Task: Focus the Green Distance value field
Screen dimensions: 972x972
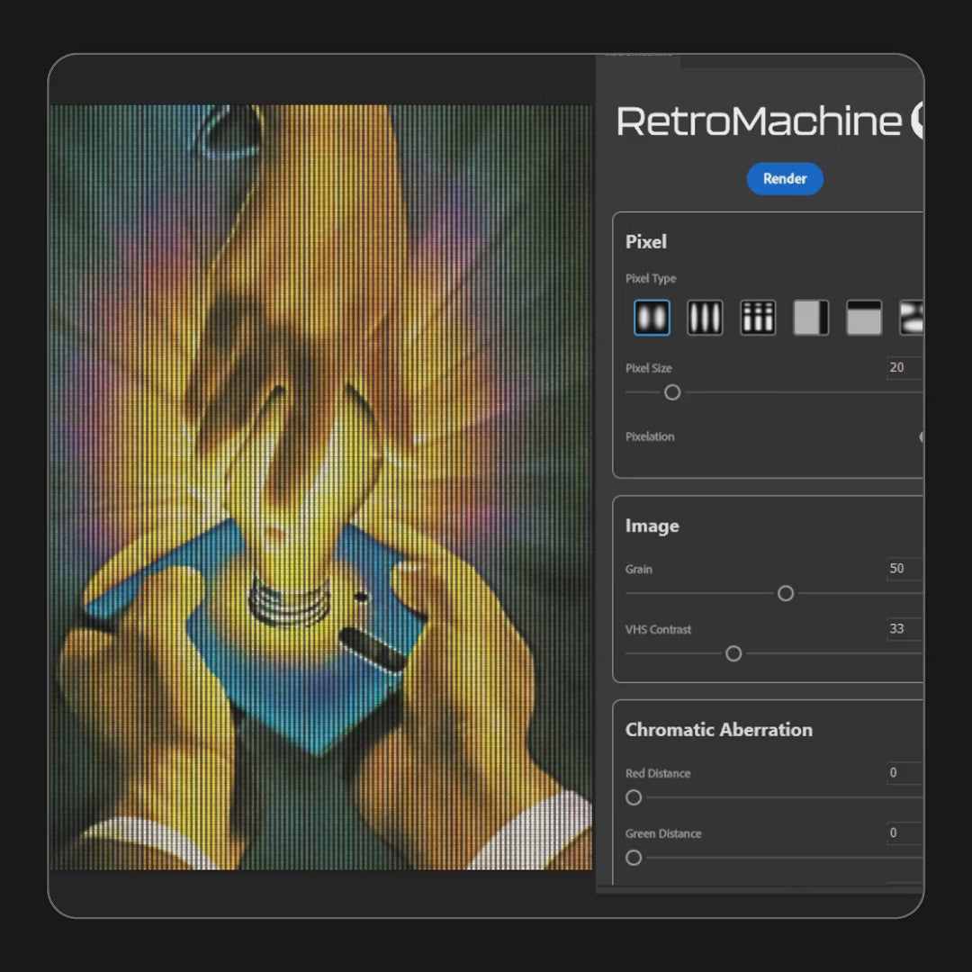Action: coord(904,833)
